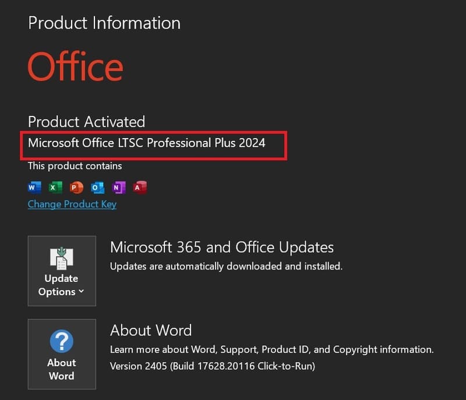Image resolution: width=466 pixels, height=400 pixels.
Task: Click the 'Learn more about Word' description line
Action: 272,349
